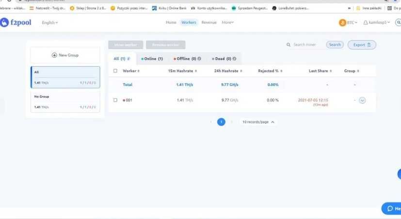401x219 pixels.
Task: Click the magnifier icon in Search miner
Action: pos(288,45)
